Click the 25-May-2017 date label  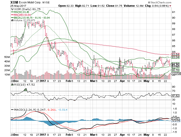pos(18,6)
